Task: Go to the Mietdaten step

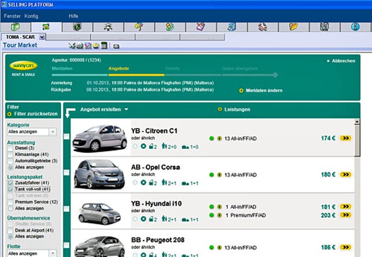Action: [x=62, y=68]
